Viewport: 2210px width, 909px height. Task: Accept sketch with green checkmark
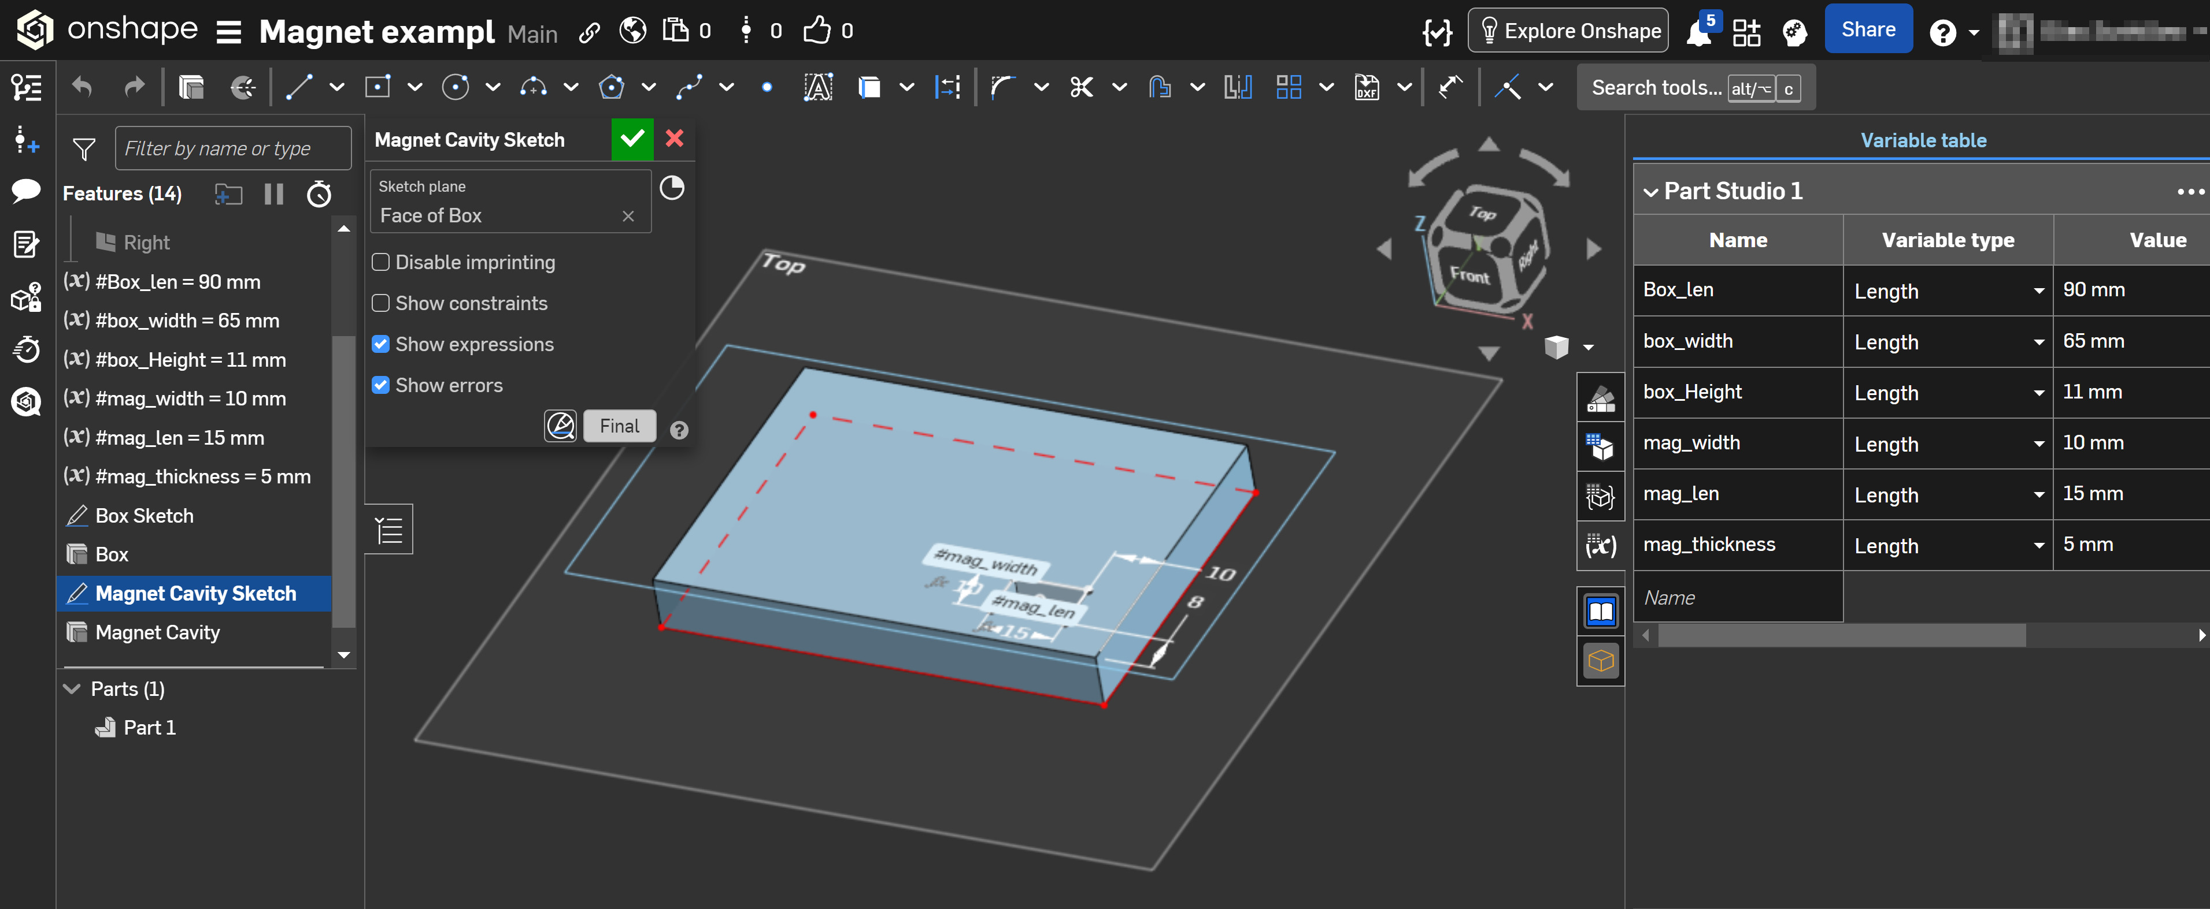[x=632, y=139]
